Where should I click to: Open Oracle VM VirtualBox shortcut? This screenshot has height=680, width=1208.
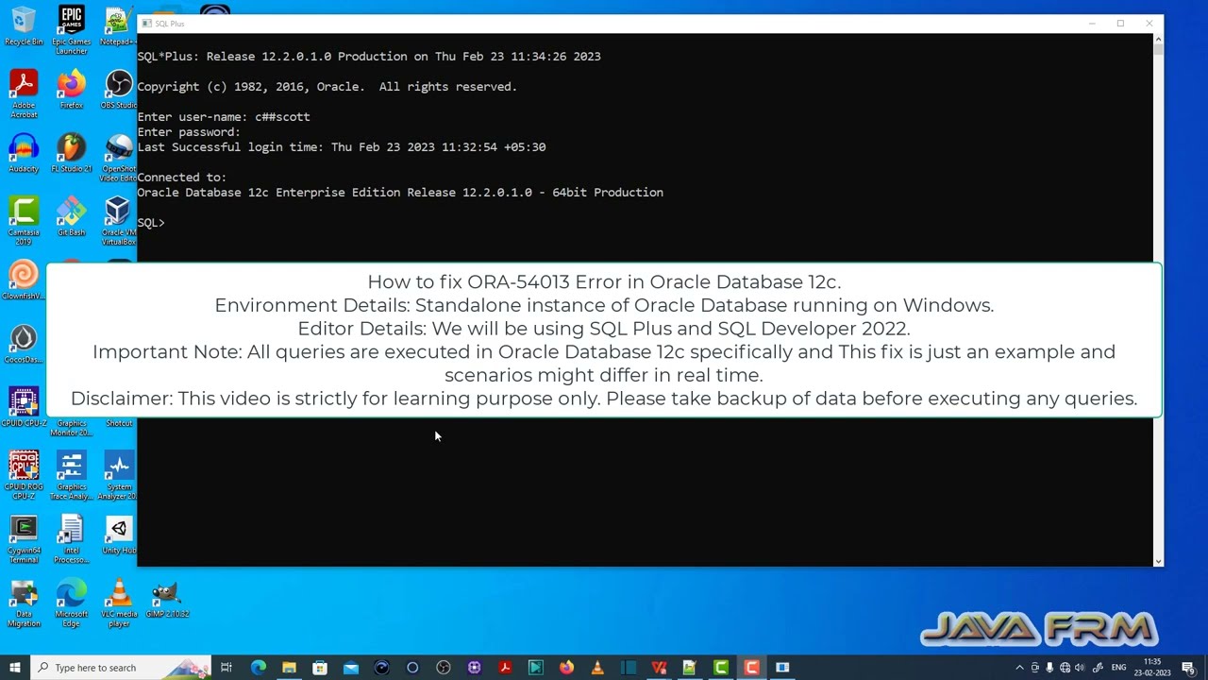click(119, 221)
